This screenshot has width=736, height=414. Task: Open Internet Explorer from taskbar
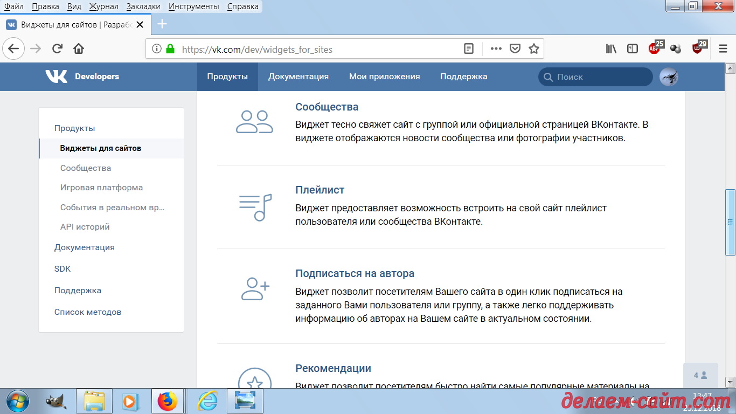pyautogui.click(x=207, y=401)
